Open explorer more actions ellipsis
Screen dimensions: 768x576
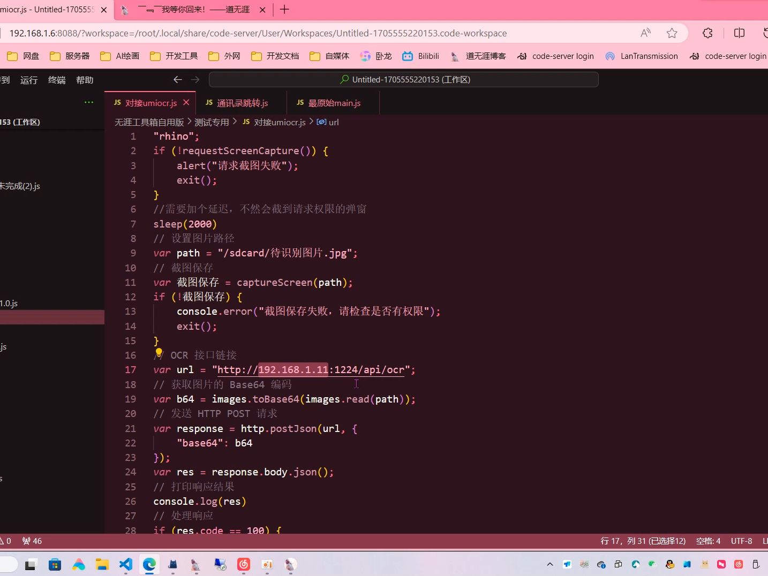(x=89, y=102)
